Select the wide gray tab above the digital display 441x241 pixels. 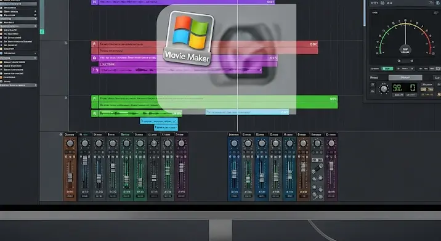pos(405,78)
